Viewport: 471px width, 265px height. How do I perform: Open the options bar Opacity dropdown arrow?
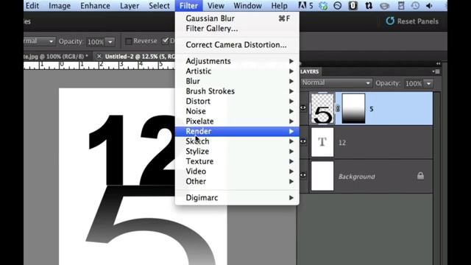(110, 42)
